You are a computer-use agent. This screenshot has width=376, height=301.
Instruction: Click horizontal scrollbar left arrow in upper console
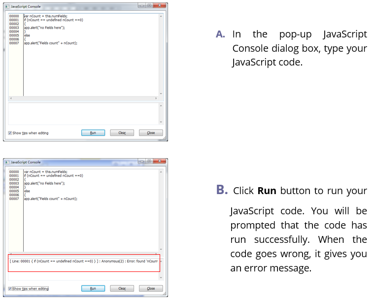click(x=11, y=98)
